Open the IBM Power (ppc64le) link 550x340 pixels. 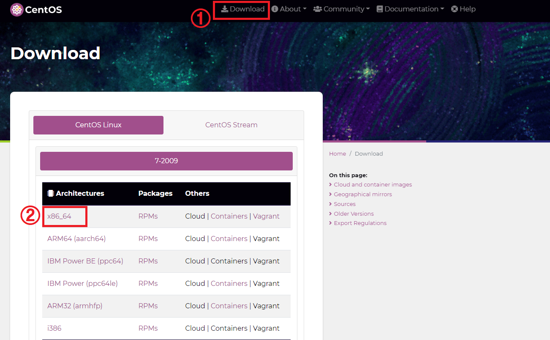(x=82, y=283)
